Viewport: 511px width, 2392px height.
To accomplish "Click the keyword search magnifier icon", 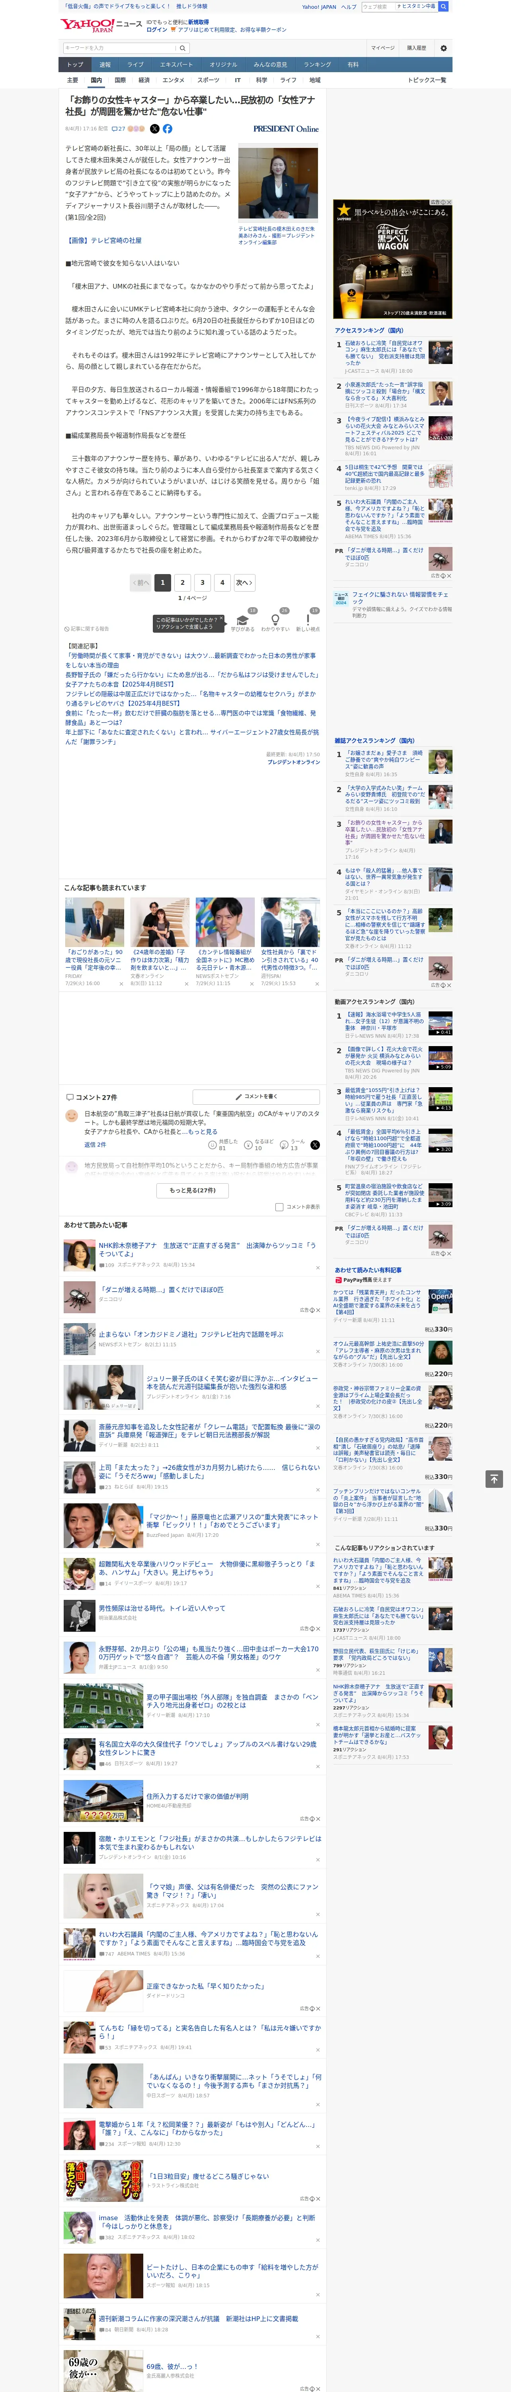I will 182,48.
